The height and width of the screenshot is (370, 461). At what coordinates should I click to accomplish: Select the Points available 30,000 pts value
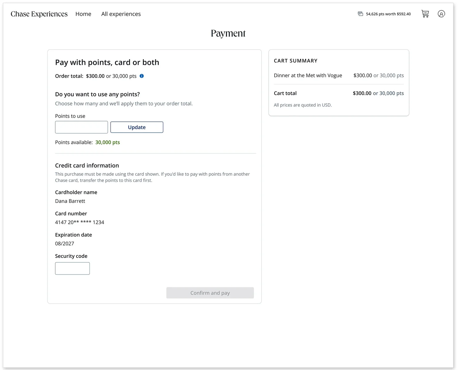click(x=108, y=142)
